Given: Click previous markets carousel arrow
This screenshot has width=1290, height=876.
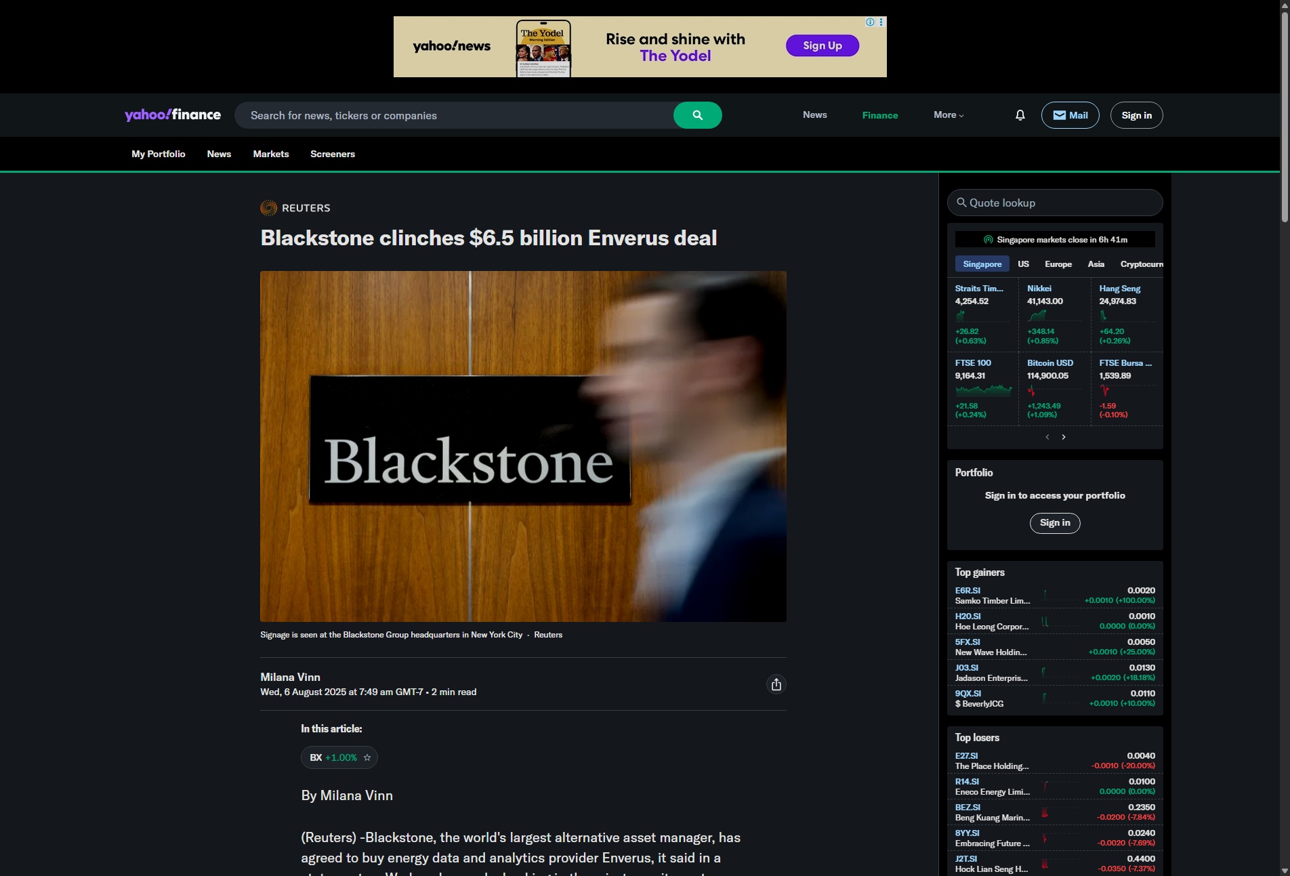Looking at the screenshot, I should tap(1047, 437).
